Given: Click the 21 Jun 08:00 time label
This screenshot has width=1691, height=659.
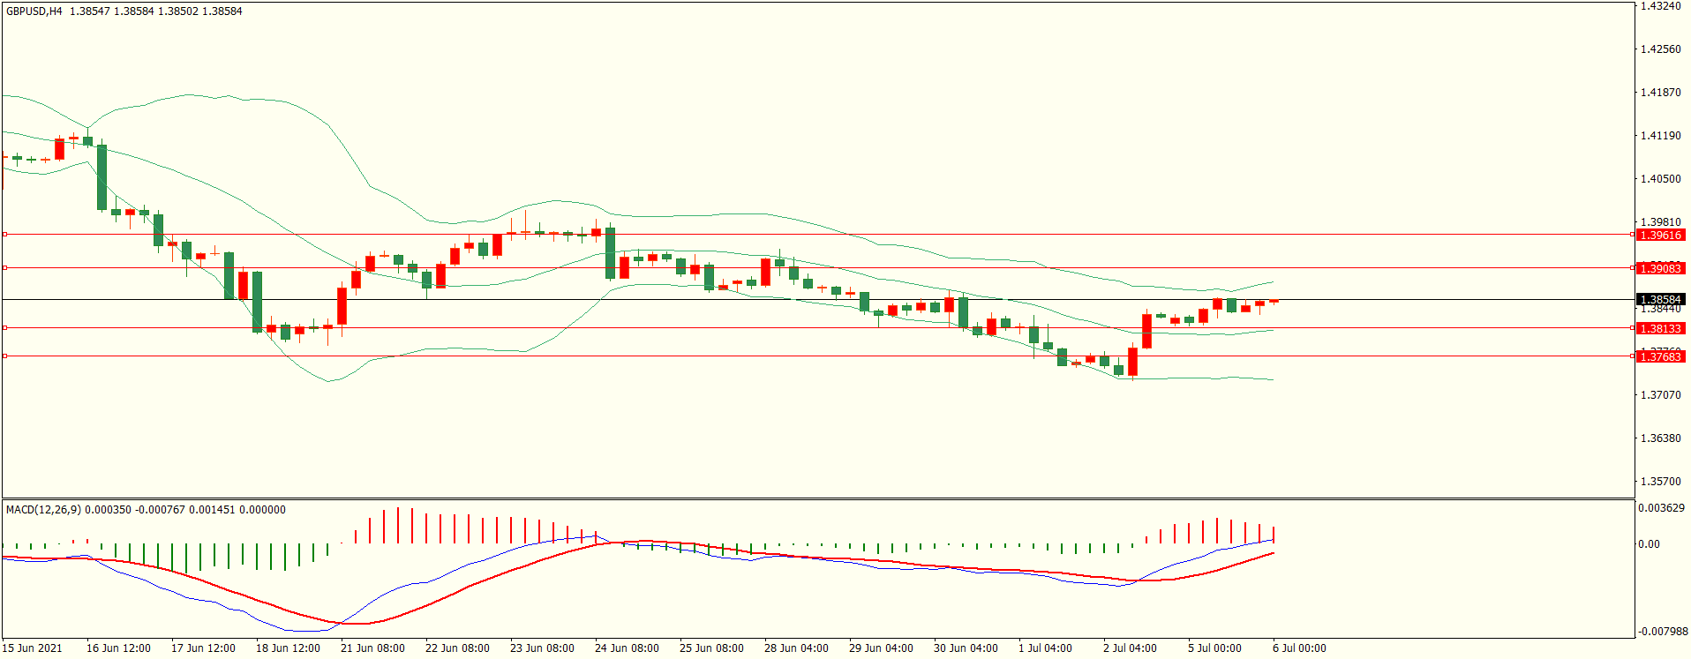Looking at the screenshot, I should click(372, 648).
